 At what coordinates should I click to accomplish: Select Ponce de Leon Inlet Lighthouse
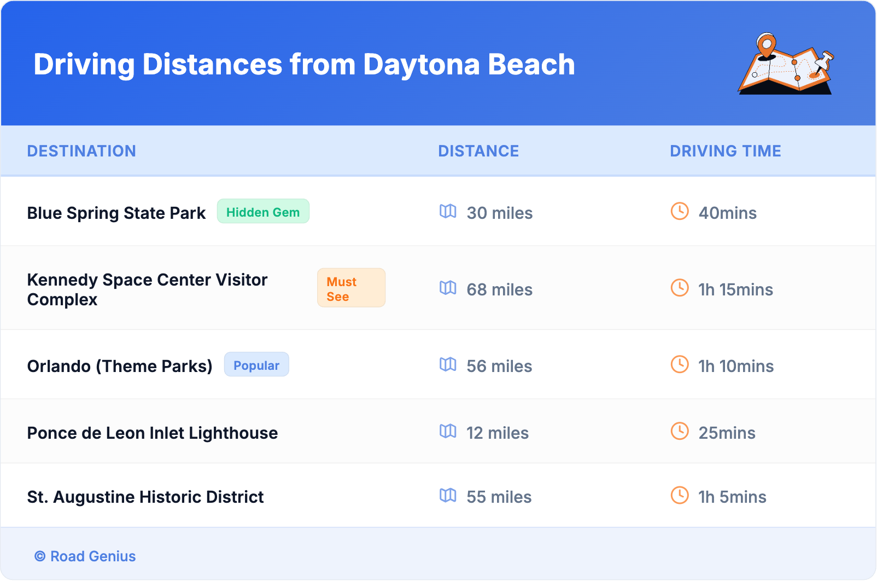click(153, 433)
